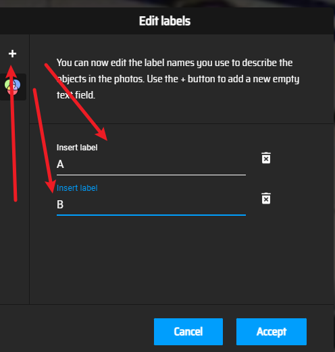Screen dimensions: 335x352
Task: Focus the label A text field
Action: click(151, 165)
